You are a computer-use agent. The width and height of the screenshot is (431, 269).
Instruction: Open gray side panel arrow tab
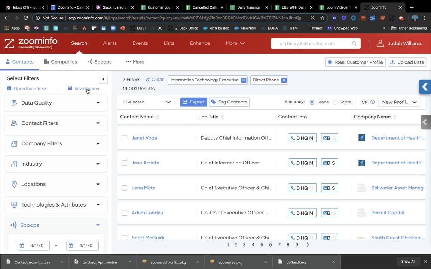425,122
